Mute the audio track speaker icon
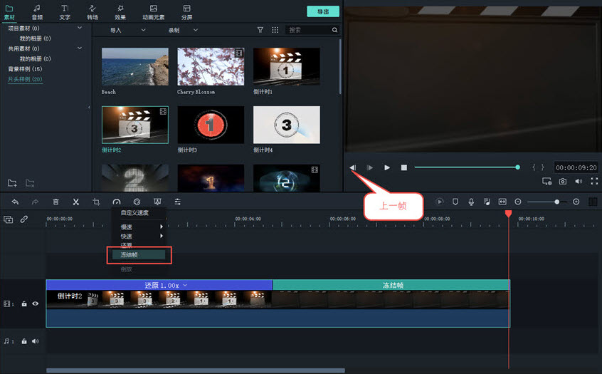 (35, 341)
